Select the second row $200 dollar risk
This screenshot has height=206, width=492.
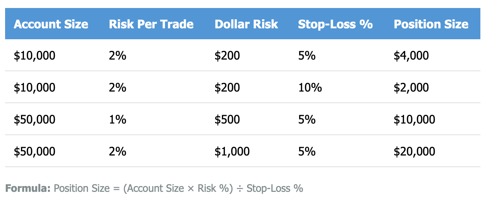227,88
